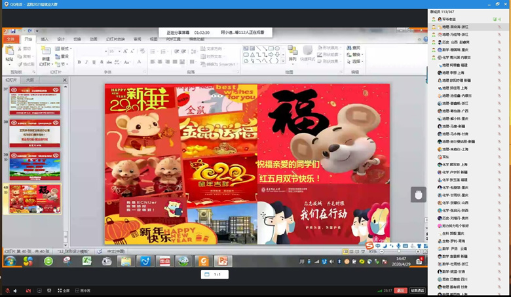Close the slide thumbnail pane
The image size is (511, 297).
coord(64,80)
